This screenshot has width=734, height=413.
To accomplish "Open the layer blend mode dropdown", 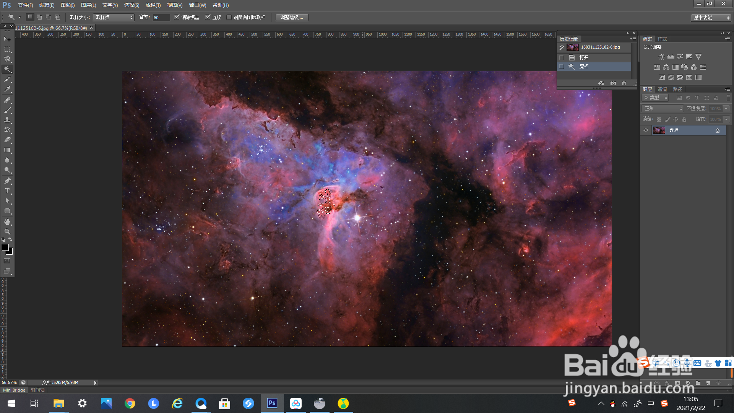I will 663,109.
